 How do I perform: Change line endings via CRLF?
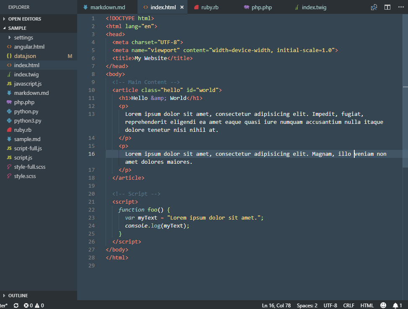(x=349, y=305)
